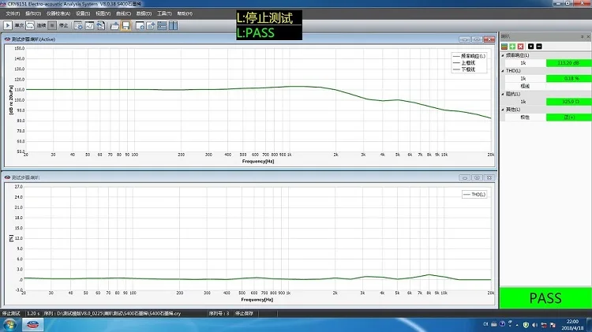Close the results side panel

(x=588, y=36)
